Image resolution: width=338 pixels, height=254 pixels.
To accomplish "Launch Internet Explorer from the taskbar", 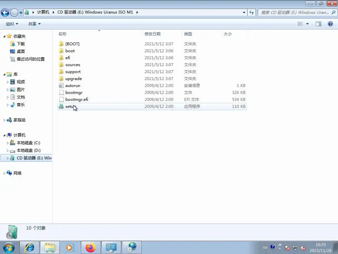I will coord(29,247).
